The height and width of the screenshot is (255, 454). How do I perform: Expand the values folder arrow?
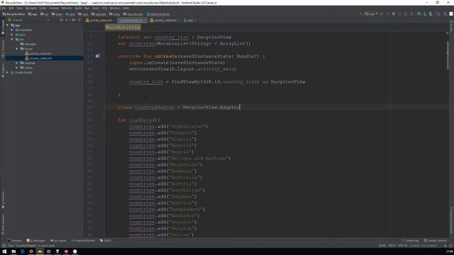17,67
